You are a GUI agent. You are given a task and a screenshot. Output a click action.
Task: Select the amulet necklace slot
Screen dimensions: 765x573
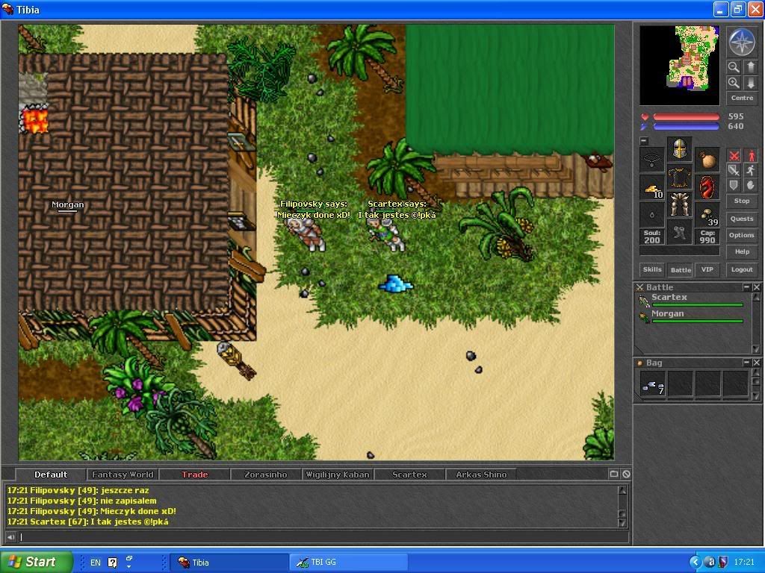[651, 160]
